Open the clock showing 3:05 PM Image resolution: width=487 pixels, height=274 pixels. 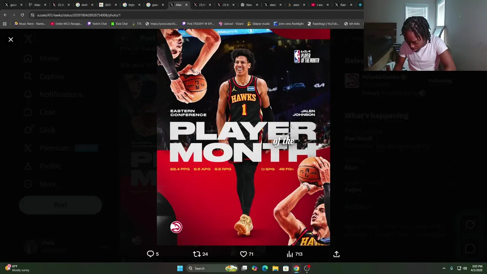477,268
